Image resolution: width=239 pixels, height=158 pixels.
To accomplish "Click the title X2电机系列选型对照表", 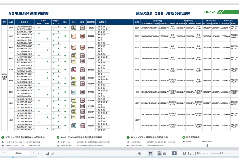I will pyautogui.click(x=28, y=14).
